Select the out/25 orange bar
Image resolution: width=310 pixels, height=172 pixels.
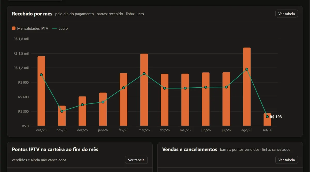41,91
